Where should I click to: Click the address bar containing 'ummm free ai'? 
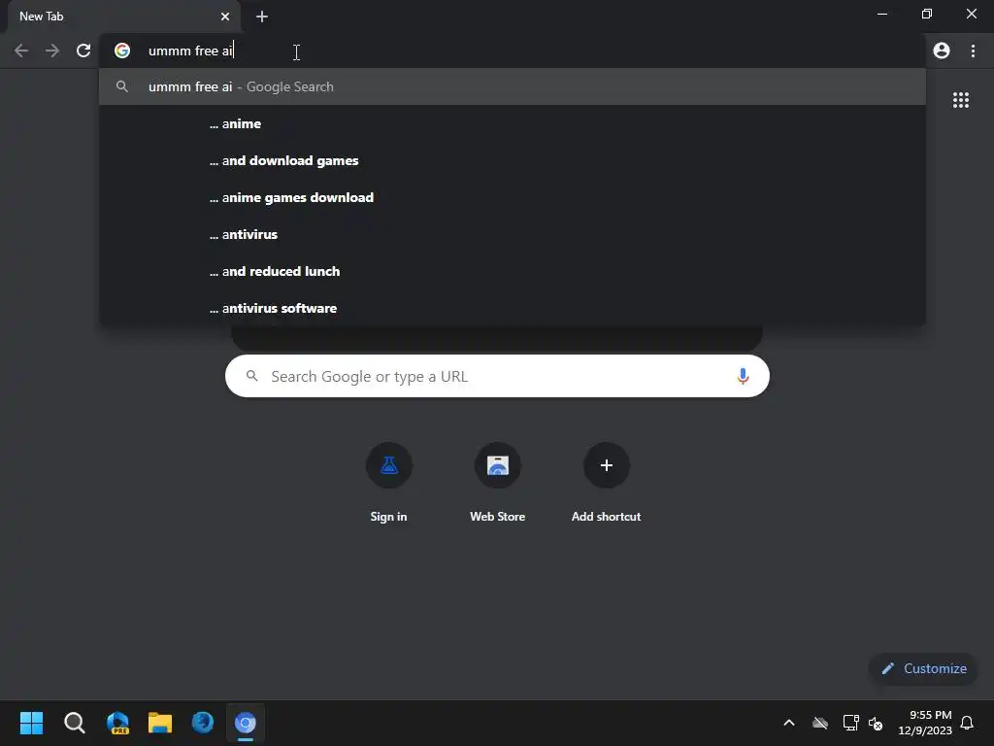point(514,51)
